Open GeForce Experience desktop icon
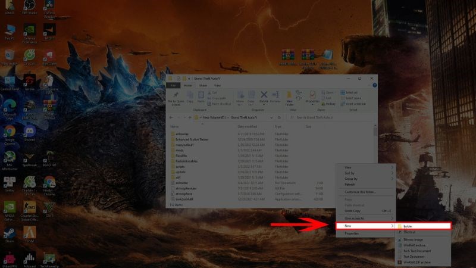This screenshot has height=268, width=476. (29, 34)
